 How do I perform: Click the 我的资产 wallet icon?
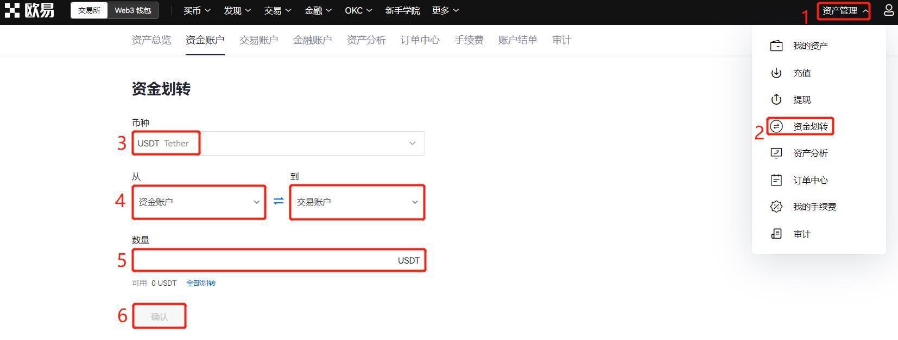pyautogui.click(x=776, y=46)
